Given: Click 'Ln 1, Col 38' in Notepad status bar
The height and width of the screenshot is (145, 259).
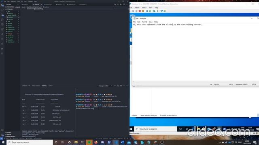Looking at the screenshot, I should [214, 84].
